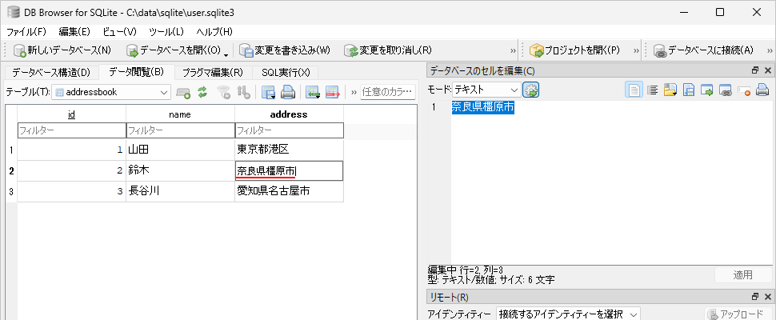Image resolution: width=776 pixels, height=320 pixels.
Task: Click Open Database toolbar button
Action: coord(174,50)
